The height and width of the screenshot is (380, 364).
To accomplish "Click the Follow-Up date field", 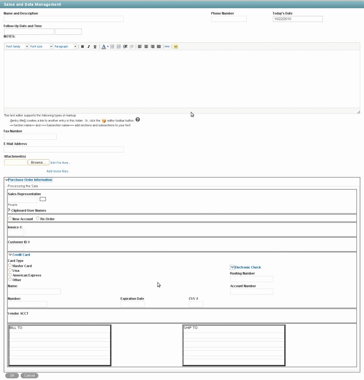I will pyautogui.click(x=29, y=32).
